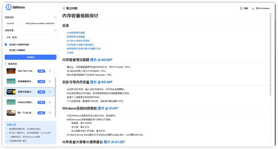Jump to Windows系统内存限制 in the table of contents
Viewport: 278px width, 149px height.
point(78,41)
